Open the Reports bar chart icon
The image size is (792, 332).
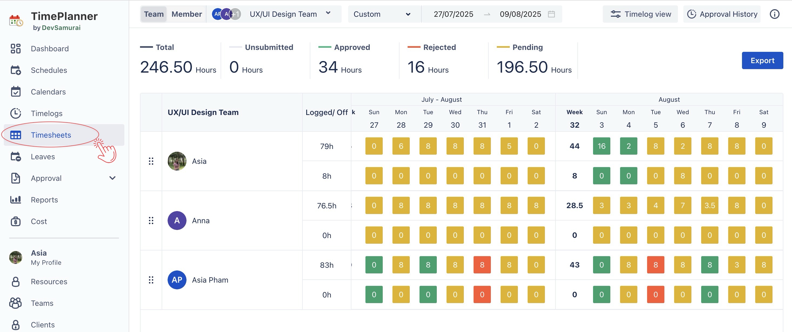(x=15, y=200)
